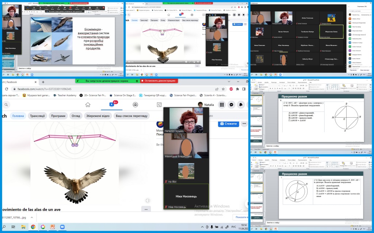Open Zoom icon on large window taskbar
The width and height of the screenshot is (374, 233).
(62, 227)
